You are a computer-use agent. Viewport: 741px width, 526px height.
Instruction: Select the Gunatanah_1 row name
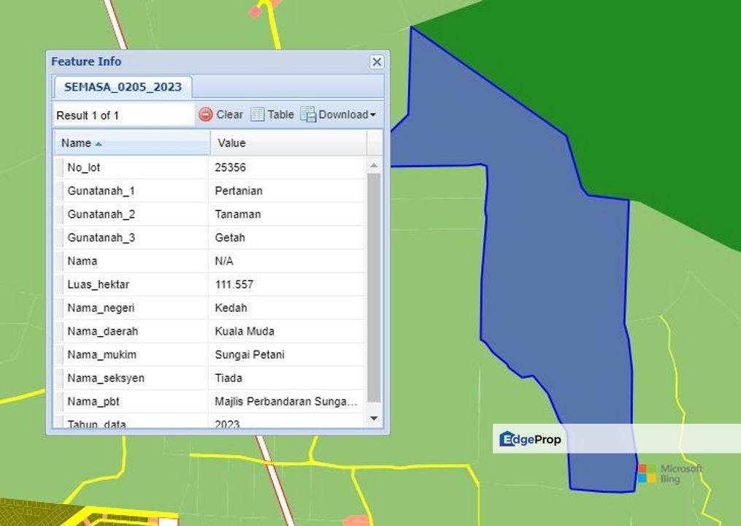pos(101,191)
